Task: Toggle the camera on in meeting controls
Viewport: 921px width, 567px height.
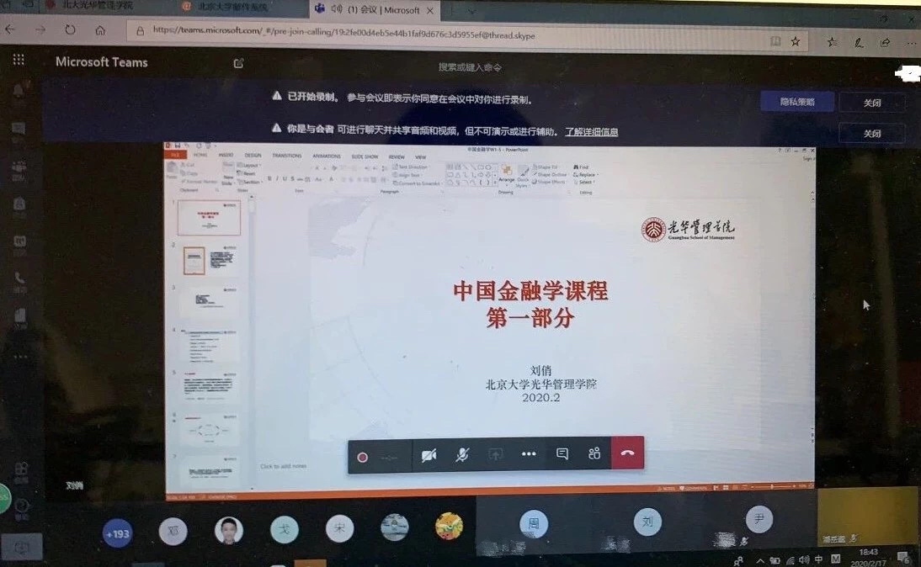Action: click(x=429, y=455)
